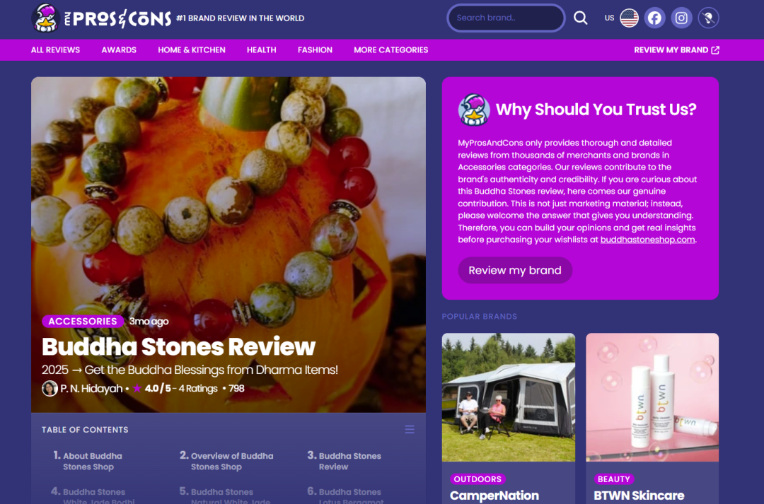
Task: Open the Instagram profile icon
Action: click(x=681, y=18)
